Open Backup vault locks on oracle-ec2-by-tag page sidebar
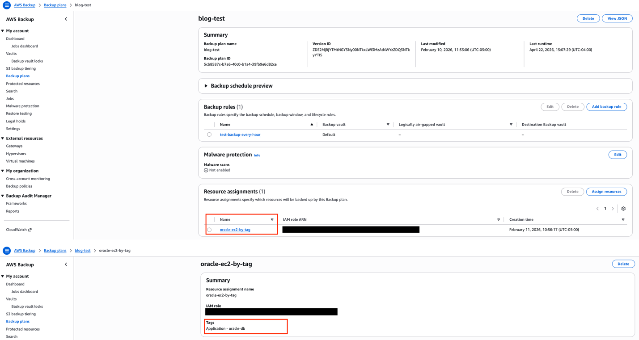This screenshot has height=340, width=639. (x=27, y=306)
